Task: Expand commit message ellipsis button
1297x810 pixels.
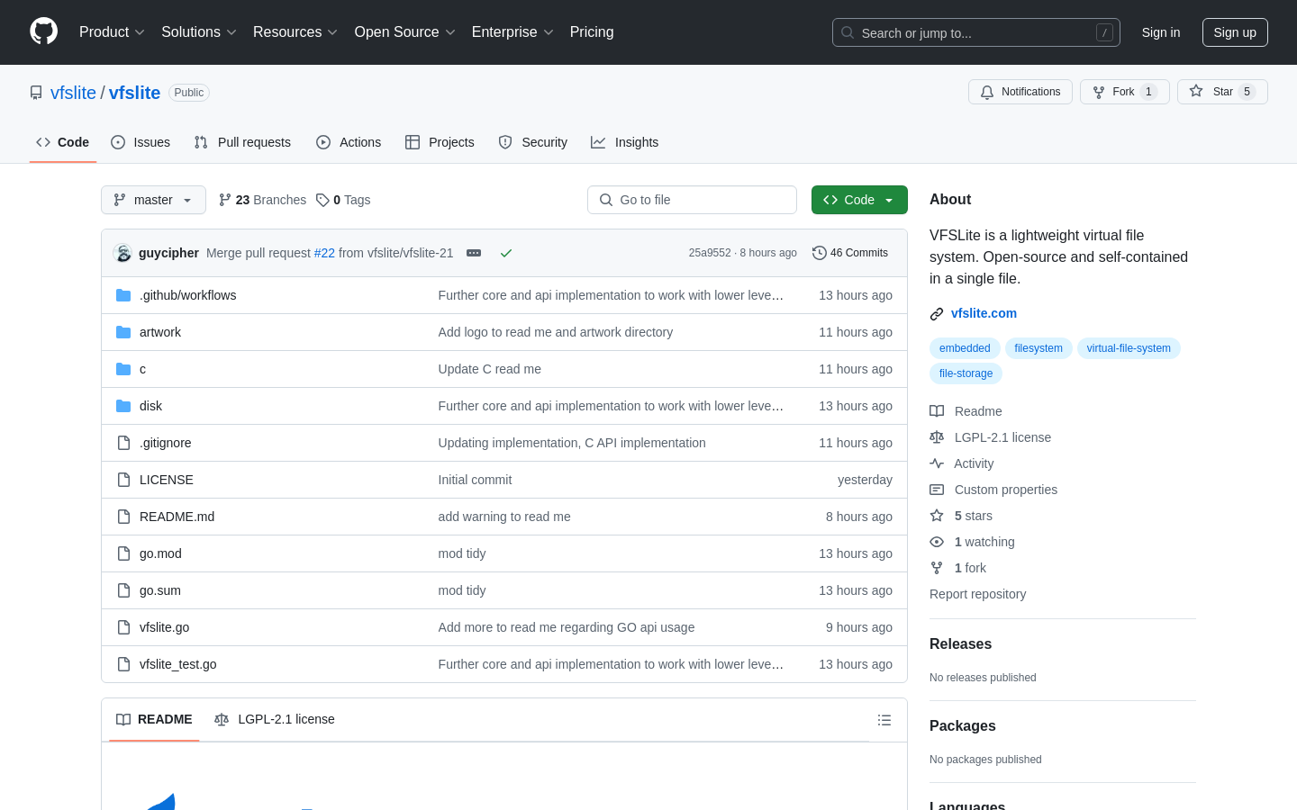Action: (474, 253)
